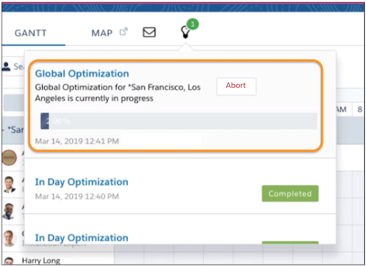Click the resource search person icon
This screenshot has width=366, height=266.
tap(6, 67)
